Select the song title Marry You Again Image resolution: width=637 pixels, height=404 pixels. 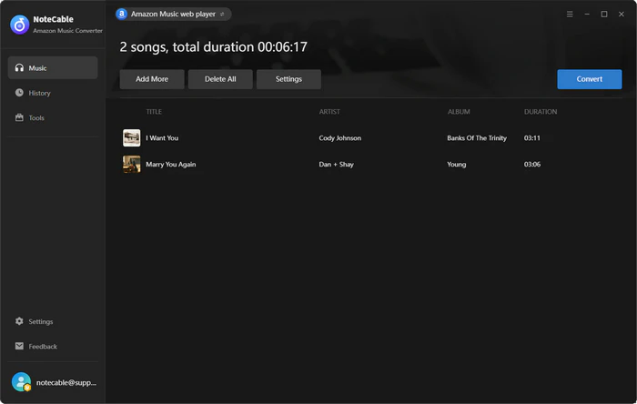pyautogui.click(x=171, y=165)
